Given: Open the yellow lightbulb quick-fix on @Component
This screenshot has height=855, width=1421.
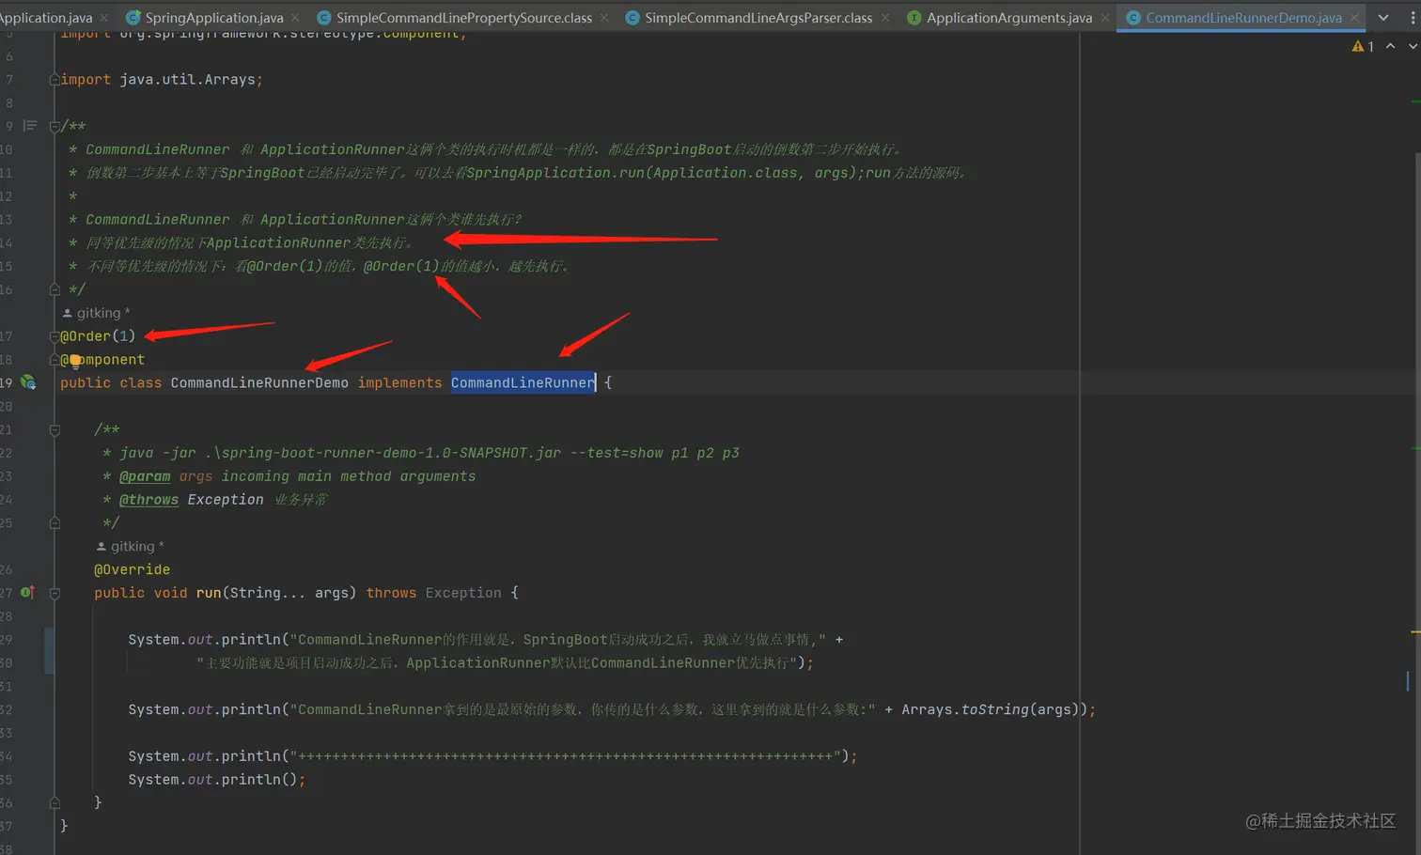Looking at the screenshot, I should 74,360.
